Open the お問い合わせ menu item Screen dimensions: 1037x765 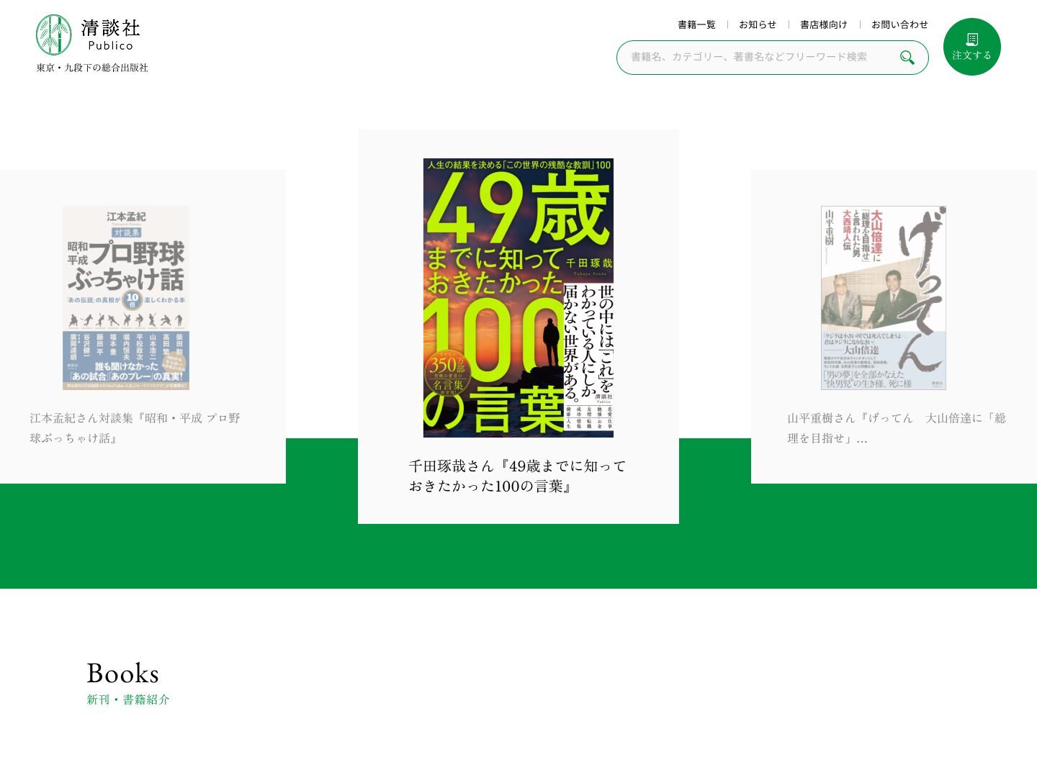point(899,24)
